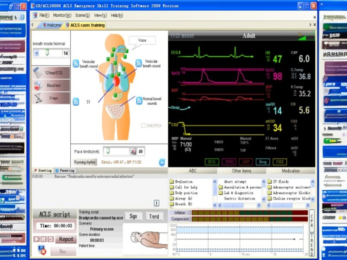Click the Report button

tap(66, 239)
